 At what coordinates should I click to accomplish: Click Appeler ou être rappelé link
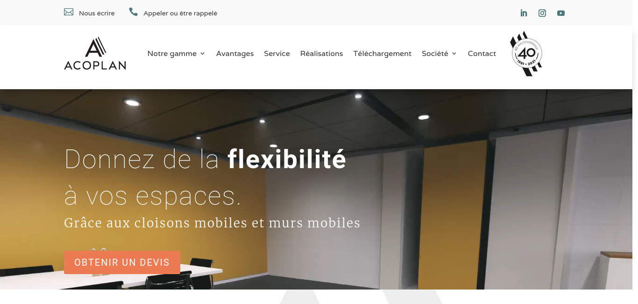tap(180, 13)
